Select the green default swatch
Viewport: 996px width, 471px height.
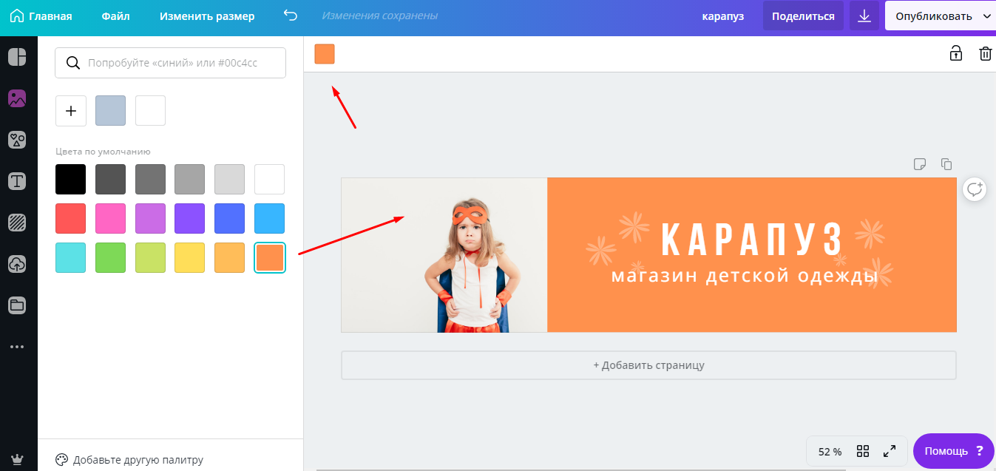[x=110, y=257]
